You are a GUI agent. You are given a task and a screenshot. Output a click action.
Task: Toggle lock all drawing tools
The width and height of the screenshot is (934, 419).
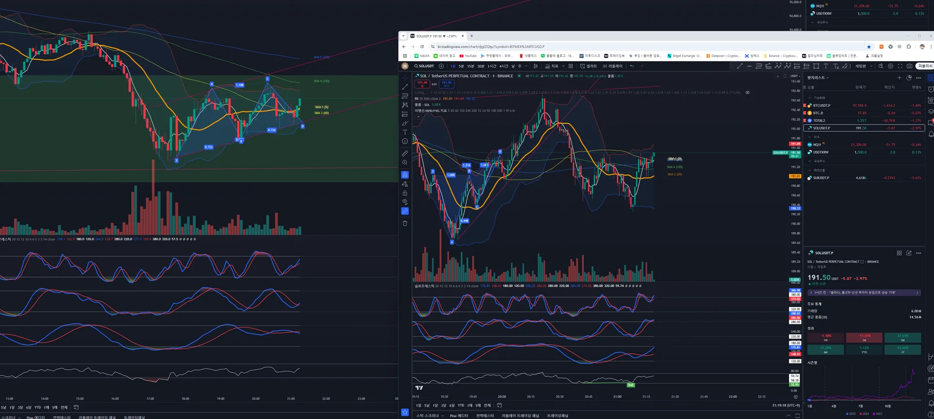(x=405, y=193)
